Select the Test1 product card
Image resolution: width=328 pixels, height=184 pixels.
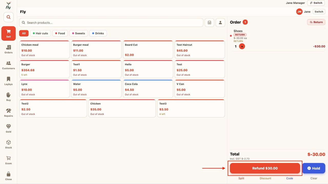point(96,69)
